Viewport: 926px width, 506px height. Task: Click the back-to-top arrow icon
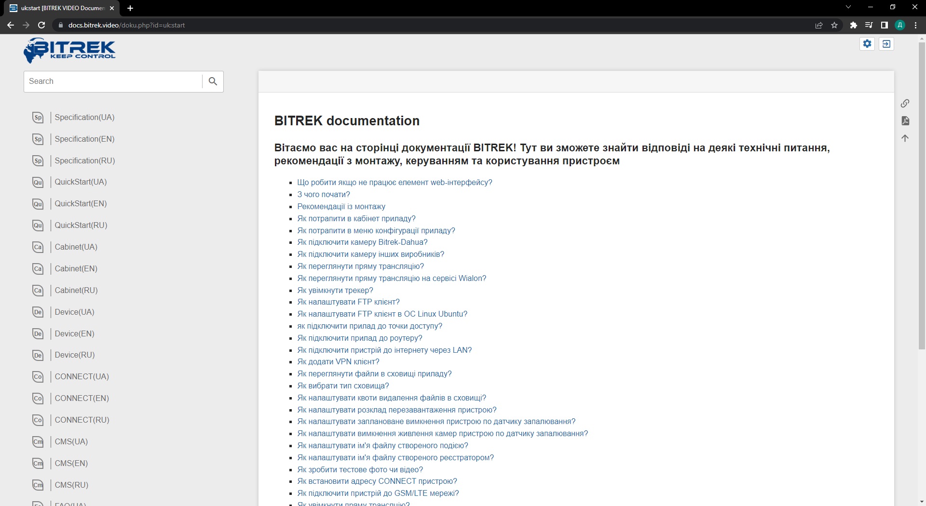coord(905,138)
